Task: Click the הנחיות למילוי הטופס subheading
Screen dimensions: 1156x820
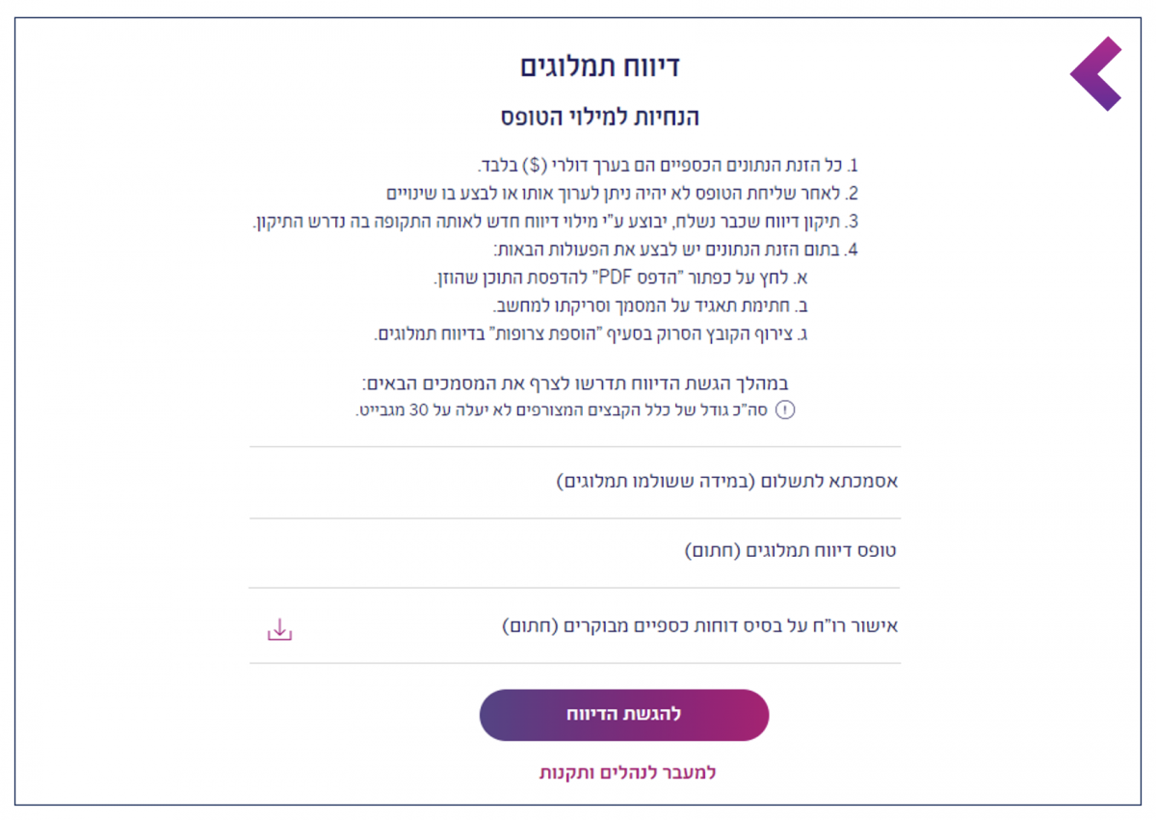Action: pyautogui.click(x=598, y=118)
